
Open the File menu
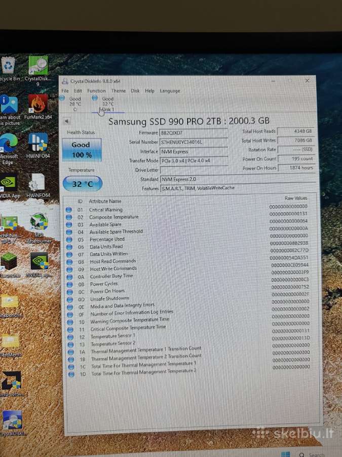(65, 91)
